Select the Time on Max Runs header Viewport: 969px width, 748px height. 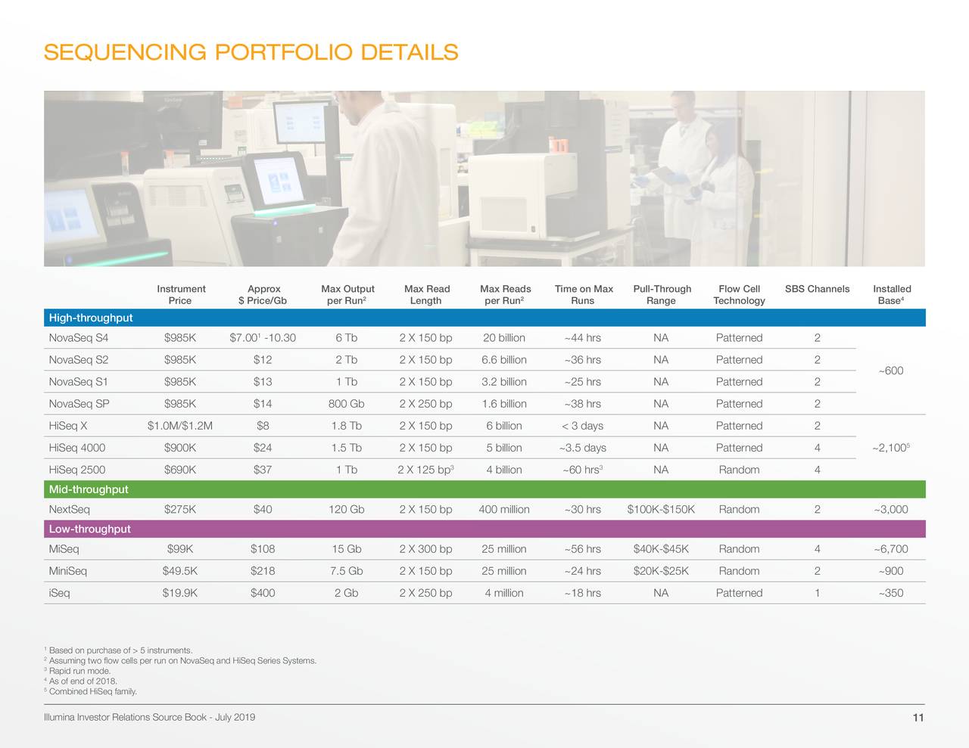(584, 295)
